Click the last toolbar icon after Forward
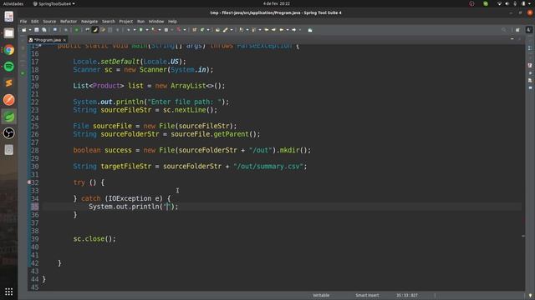Image resolution: width=535 pixels, height=300 pixels. pyautogui.click(x=310, y=30)
